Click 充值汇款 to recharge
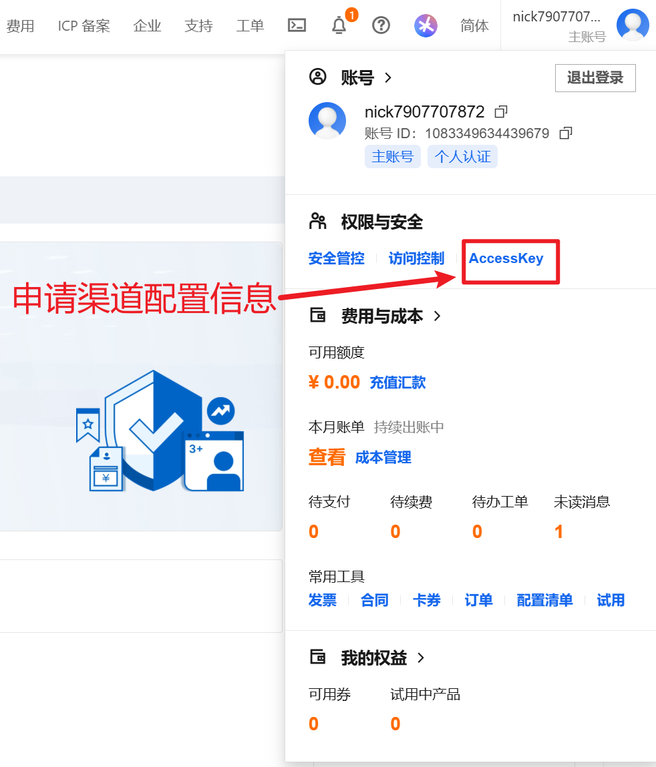Screen dimensions: 656x767 pos(397,382)
